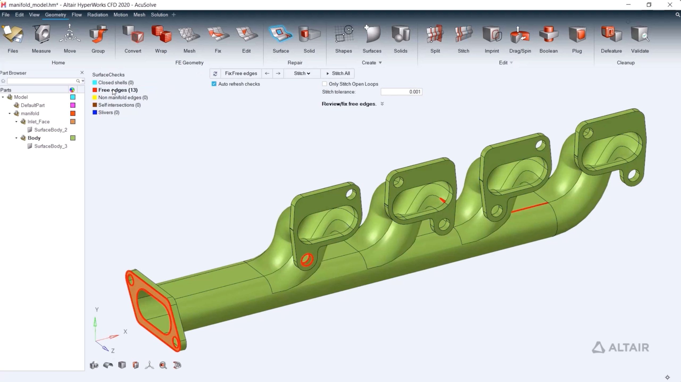681x382 pixels.
Task: Click the Stitch tolerance input field
Action: 401,92
